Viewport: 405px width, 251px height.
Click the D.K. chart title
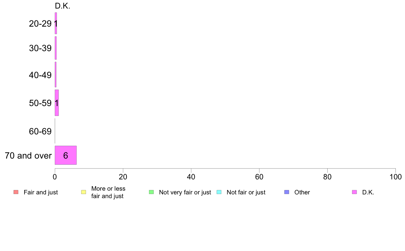[62, 6]
